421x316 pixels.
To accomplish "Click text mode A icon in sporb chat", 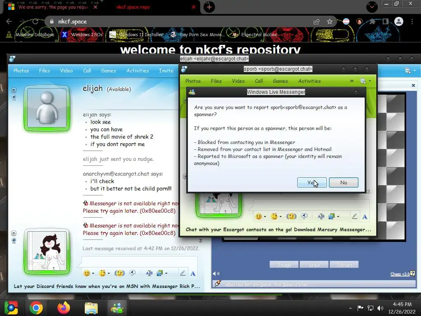I will 365,216.
